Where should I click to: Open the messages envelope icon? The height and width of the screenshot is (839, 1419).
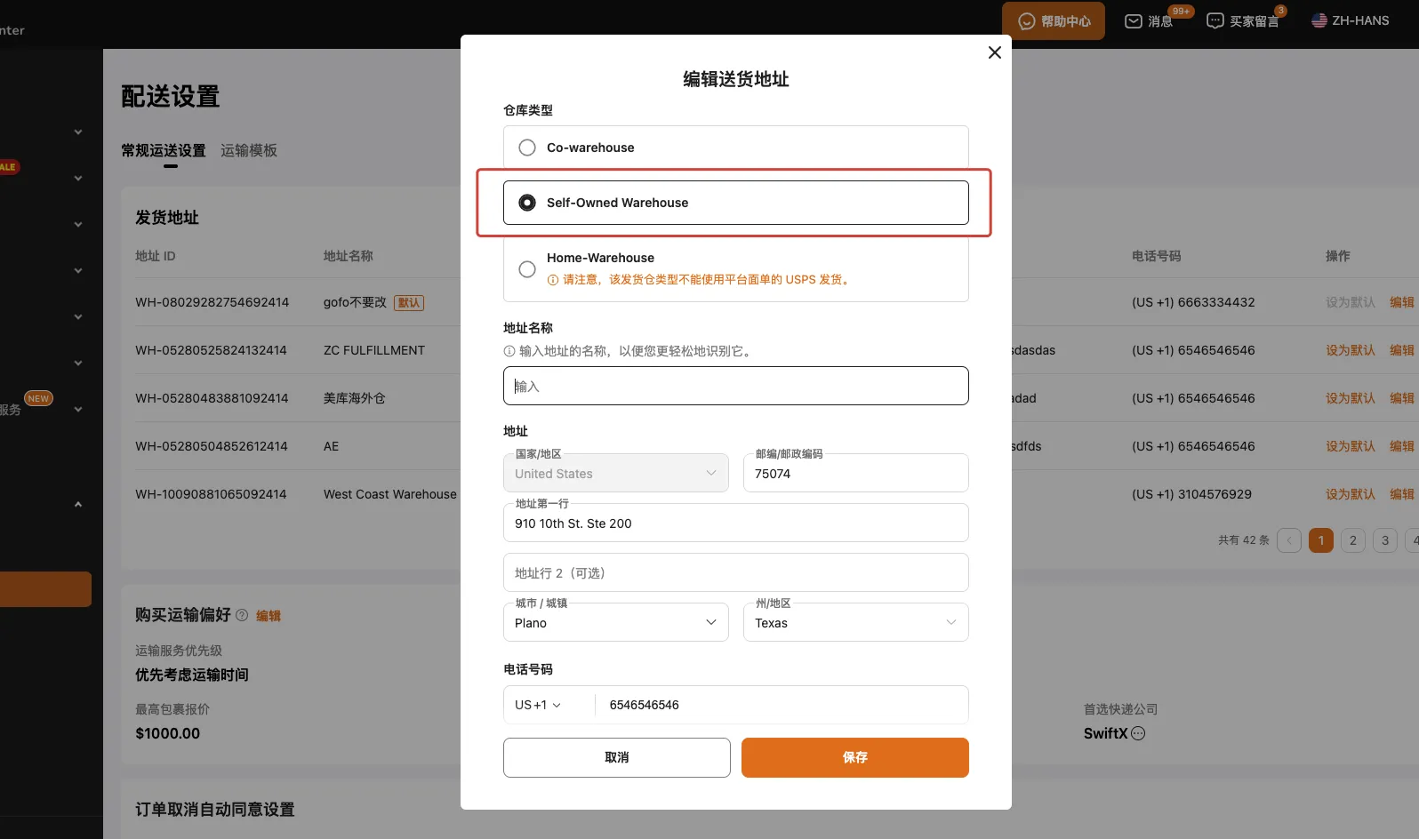click(x=1134, y=21)
